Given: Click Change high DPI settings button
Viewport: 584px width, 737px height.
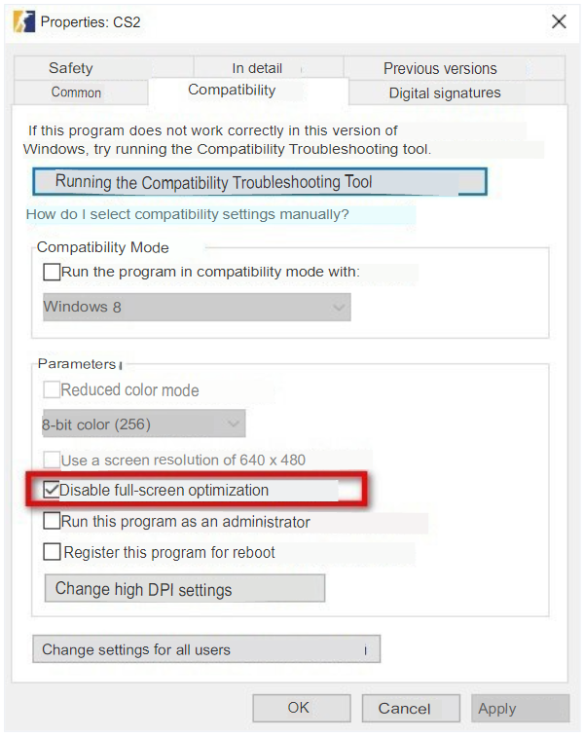Looking at the screenshot, I should (184, 589).
